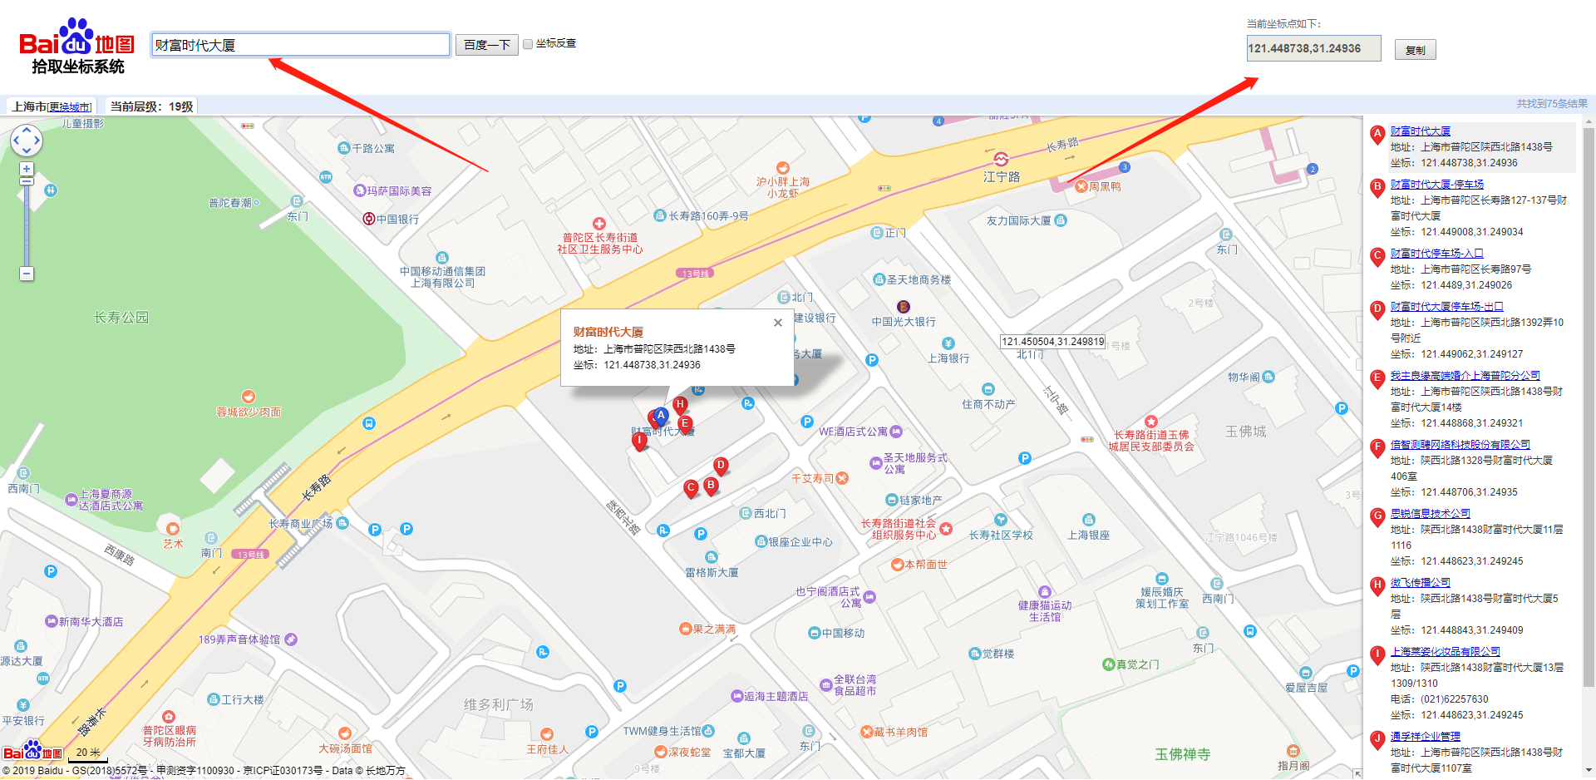This screenshot has height=780, width=1596.
Task: Click the 长寿社区学校 map label
Action: pyautogui.click(x=1001, y=535)
